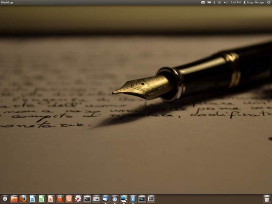Switch to the Banshee media player icon

(x=115, y=199)
